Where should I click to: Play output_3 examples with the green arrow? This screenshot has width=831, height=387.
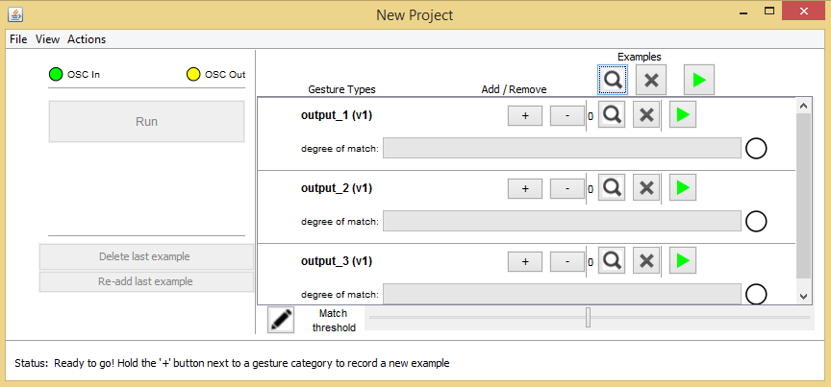(x=683, y=260)
